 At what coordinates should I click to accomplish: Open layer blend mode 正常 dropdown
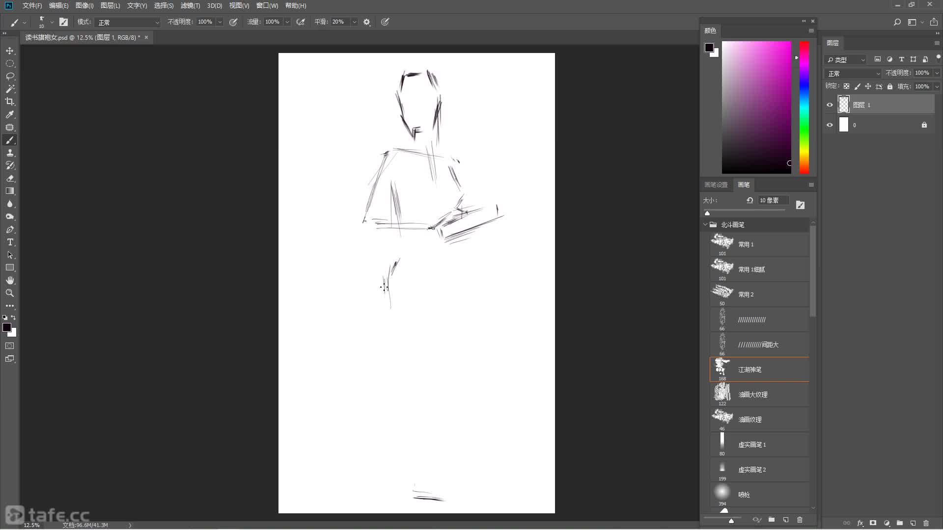[x=854, y=74]
